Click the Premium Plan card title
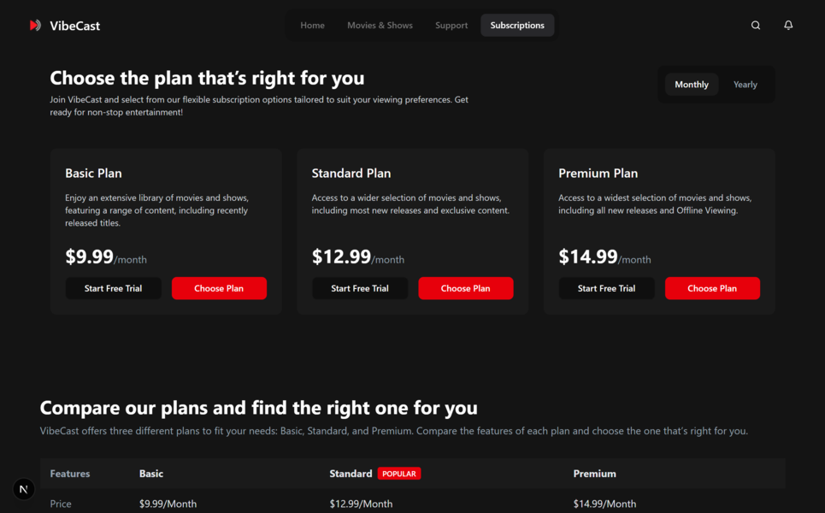The image size is (825, 513). pos(598,174)
